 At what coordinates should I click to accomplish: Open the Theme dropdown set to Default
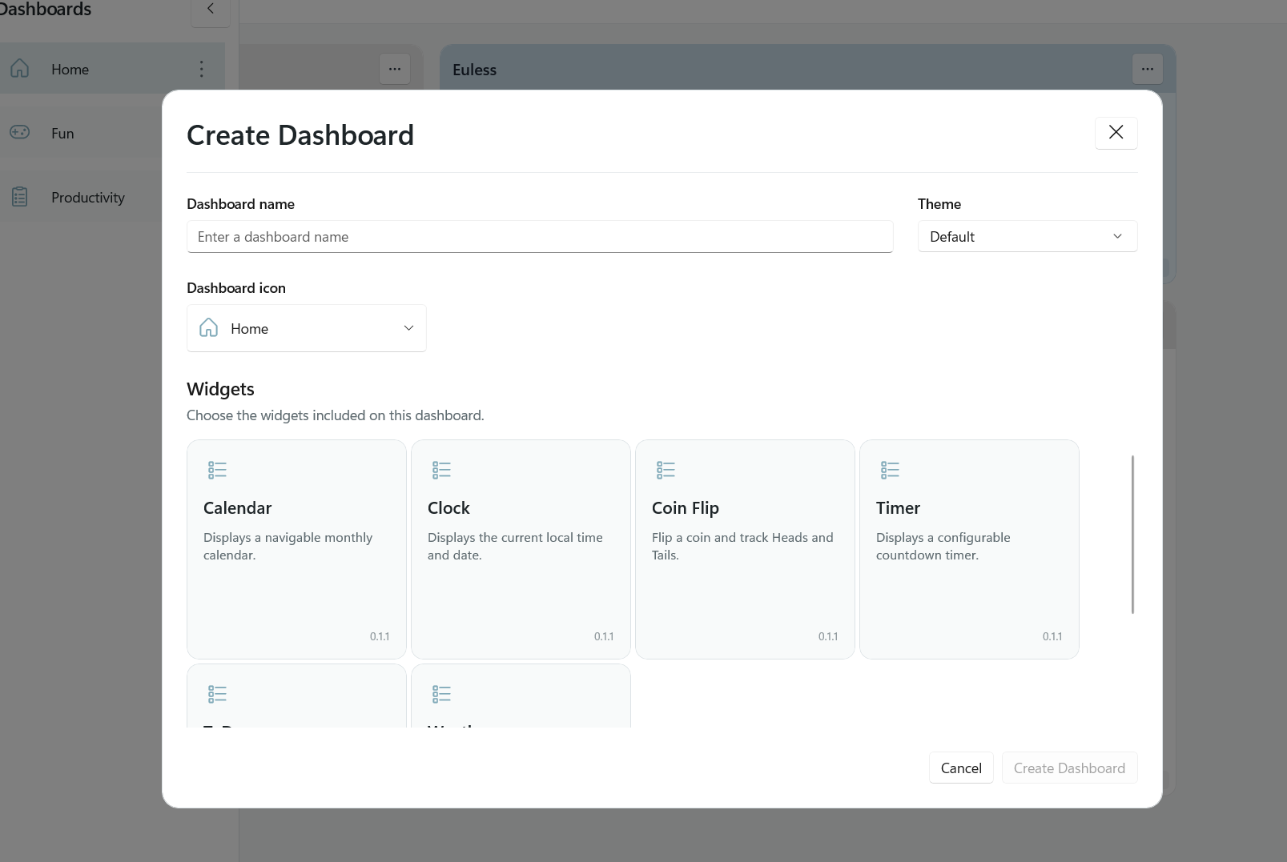[x=1028, y=236]
